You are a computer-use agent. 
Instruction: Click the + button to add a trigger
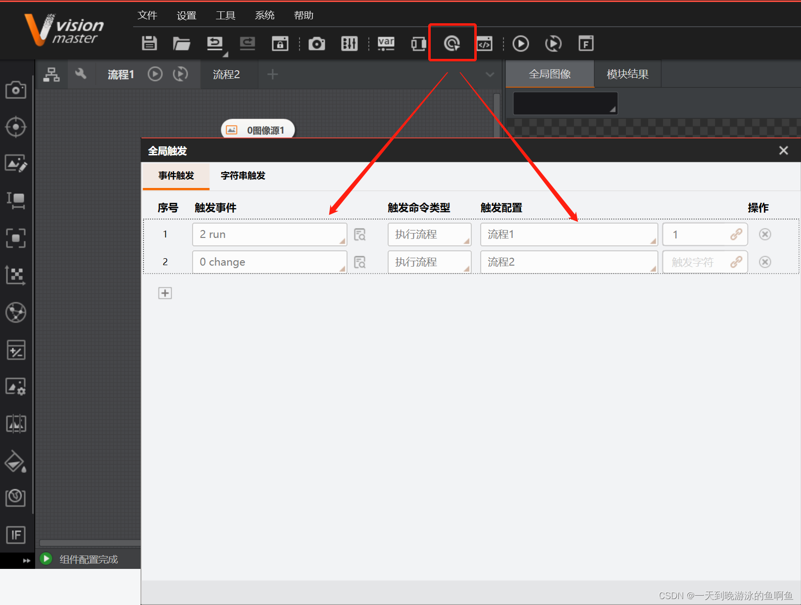tap(165, 293)
